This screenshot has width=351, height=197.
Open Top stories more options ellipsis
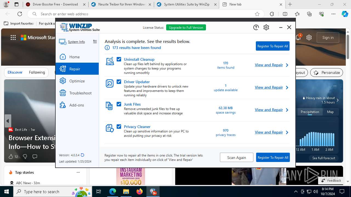pos(78,172)
